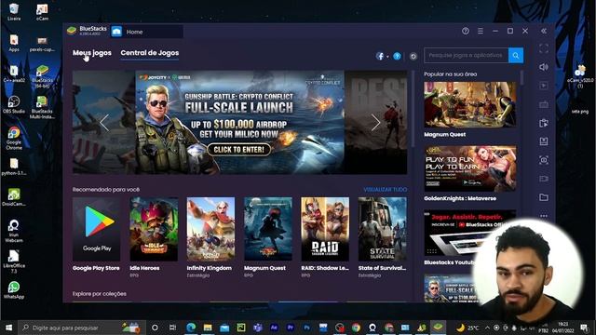The height and width of the screenshot is (335, 596).
Task: Click the Windows taskbar search box
Action: [x=81, y=327]
